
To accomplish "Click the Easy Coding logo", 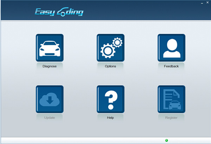I will (x=59, y=12).
